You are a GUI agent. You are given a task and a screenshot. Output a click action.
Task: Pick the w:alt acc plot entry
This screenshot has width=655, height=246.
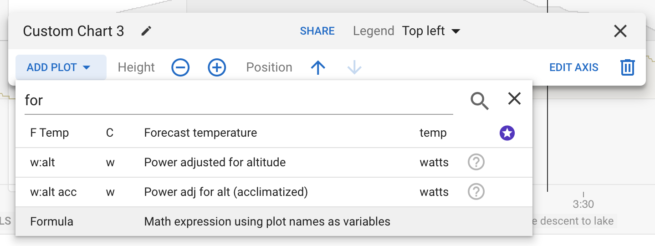200,192
